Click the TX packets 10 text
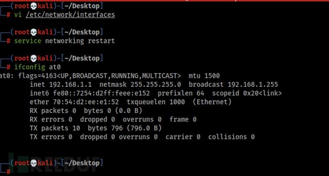Screen dimensions: 329x176 point(55,128)
